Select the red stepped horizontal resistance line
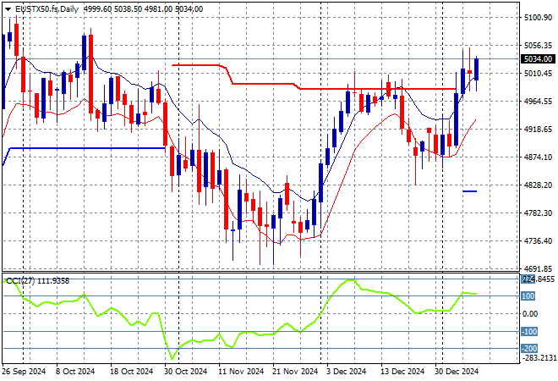Image resolution: width=558 pixels, height=381 pixels. 338,88
